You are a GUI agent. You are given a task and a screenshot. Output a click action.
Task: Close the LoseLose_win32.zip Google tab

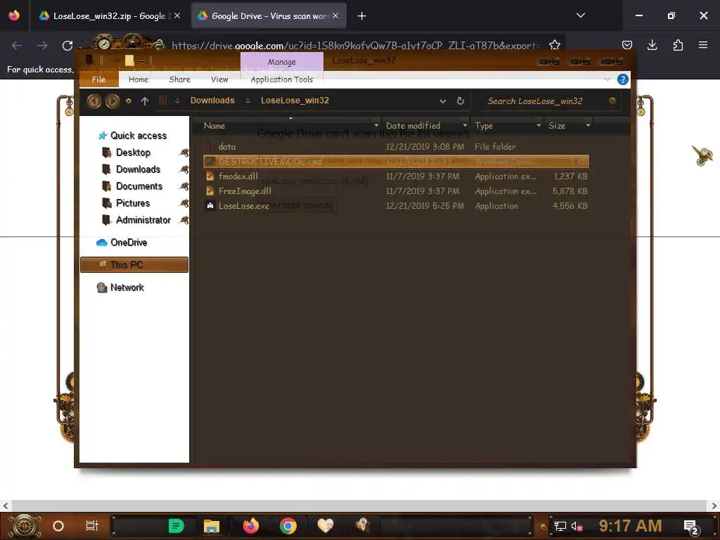177,15
